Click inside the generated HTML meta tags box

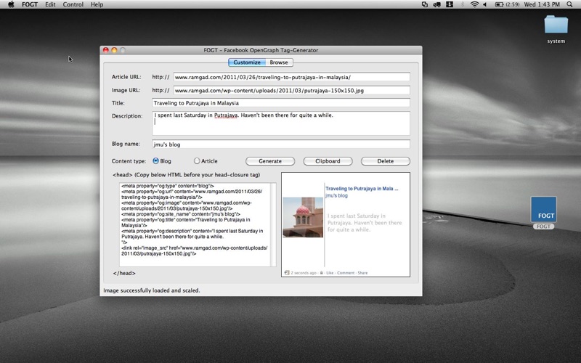pyautogui.click(x=195, y=224)
